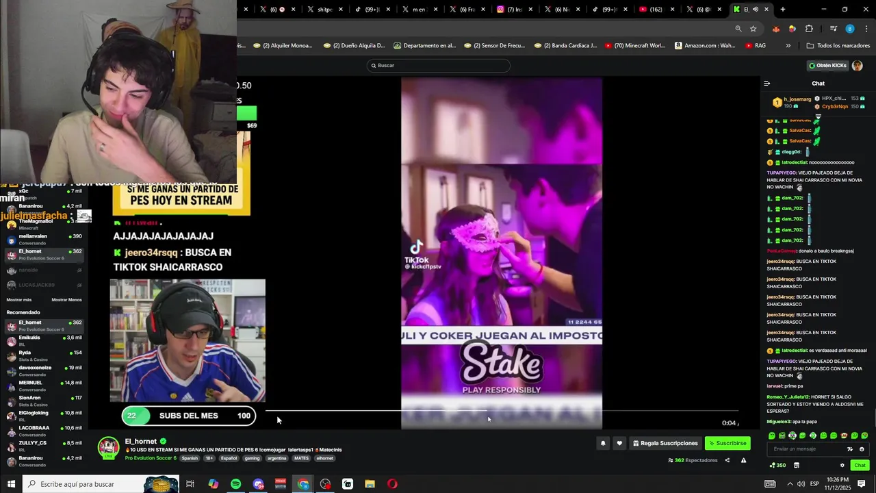Click the Kick search field Buscar

[438, 66]
